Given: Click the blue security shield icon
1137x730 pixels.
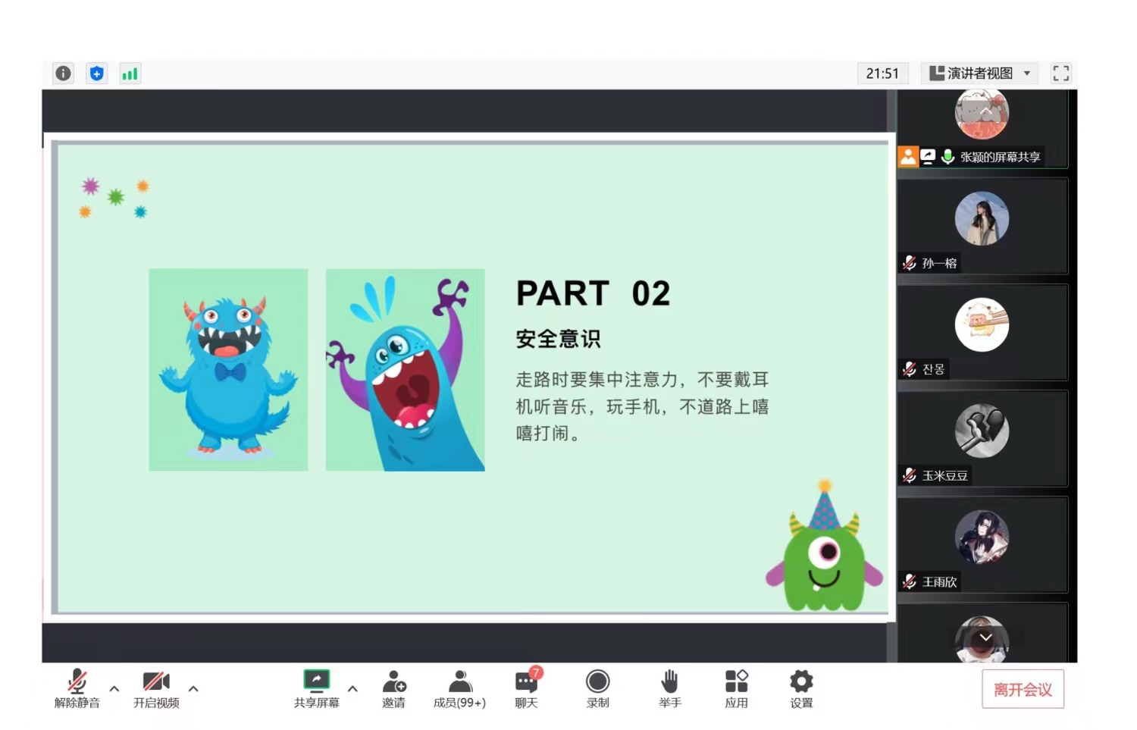Looking at the screenshot, I should [x=96, y=74].
